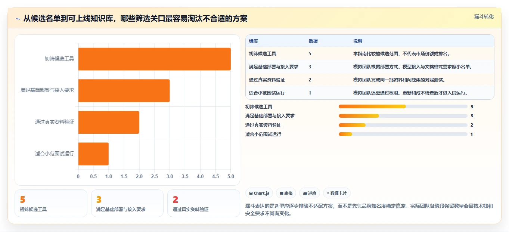The height and width of the screenshot is (232, 509).
Task: Click the page title about 筛选关口
Action: 135,19
